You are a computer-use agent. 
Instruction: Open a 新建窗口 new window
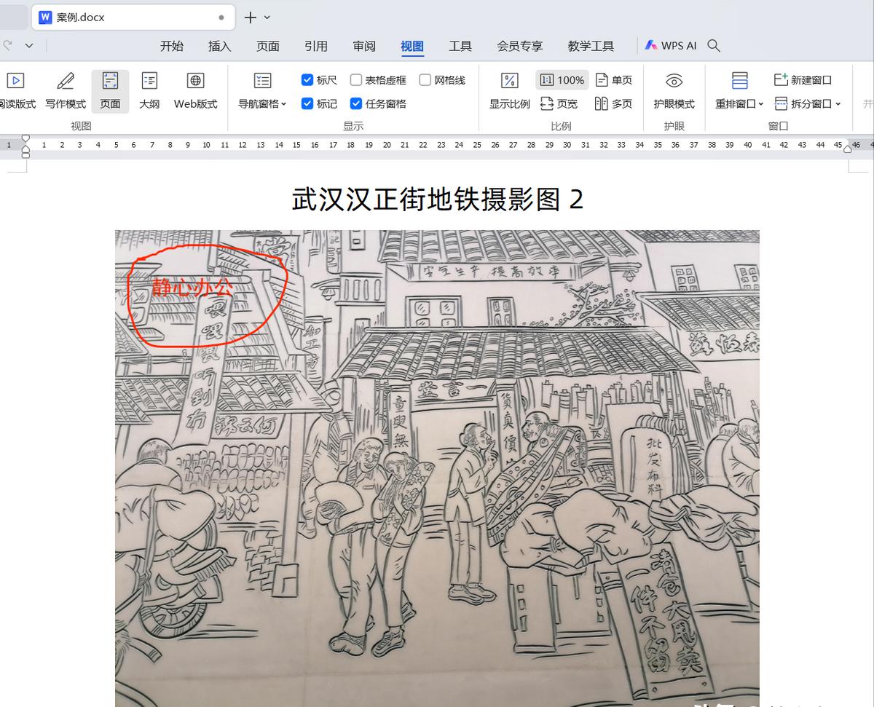click(803, 80)
